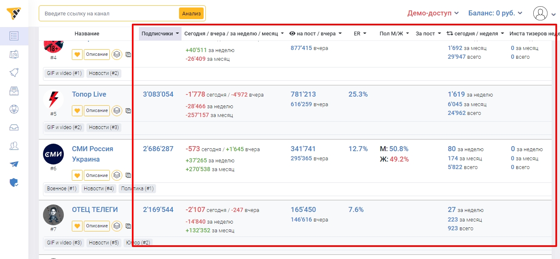Click the Анализ button
The height and width of the screenshot is (259, 560).
point(191,13)
